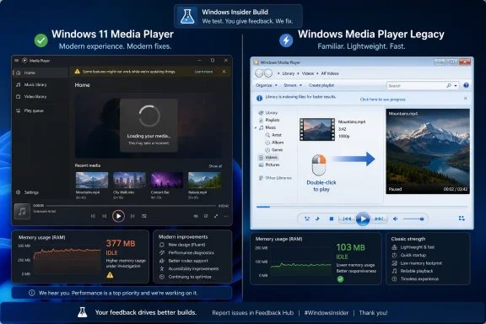The width and height of the screenshot is (486, 324).
Task: Open the City Walk recent media thumbnail
Action: [x=129, y=180]
